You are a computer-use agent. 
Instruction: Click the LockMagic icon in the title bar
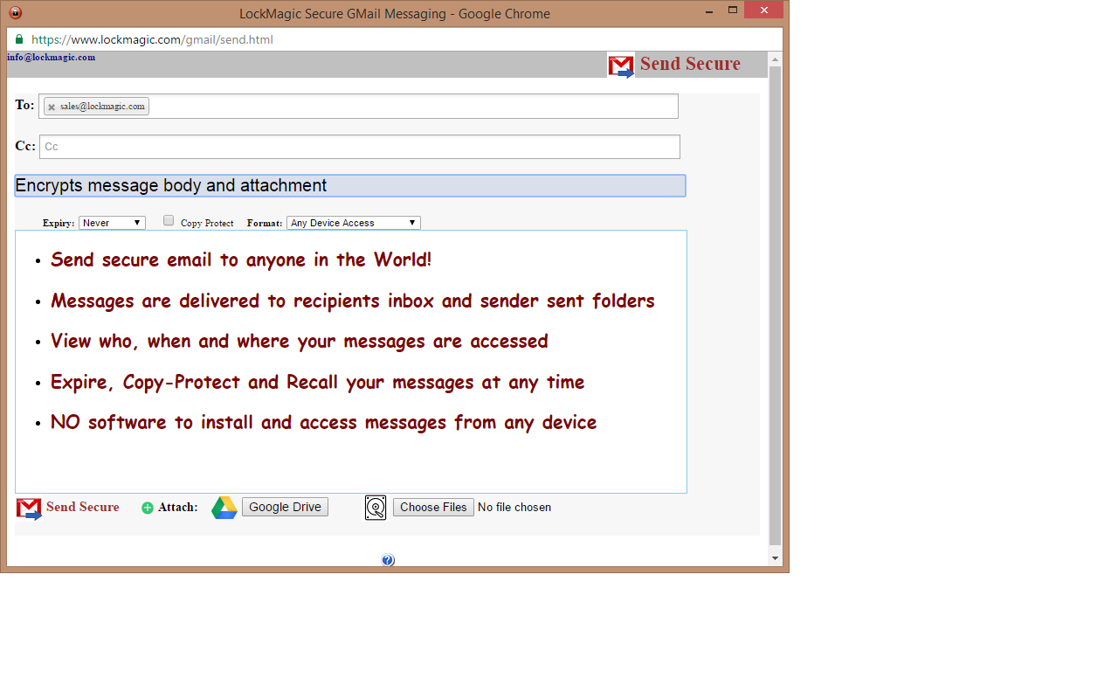click(x=13, y=13)
